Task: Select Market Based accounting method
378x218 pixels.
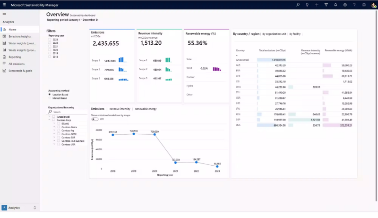Action: pos(50,98)
